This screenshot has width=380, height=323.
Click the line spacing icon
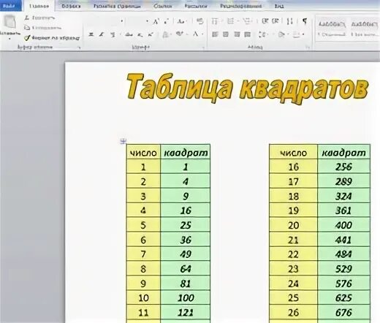click(262, 34)
